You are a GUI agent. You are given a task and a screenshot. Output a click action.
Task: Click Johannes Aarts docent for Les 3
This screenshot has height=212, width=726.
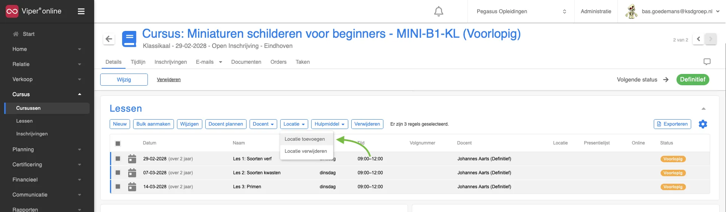click(x=484, y=187)
